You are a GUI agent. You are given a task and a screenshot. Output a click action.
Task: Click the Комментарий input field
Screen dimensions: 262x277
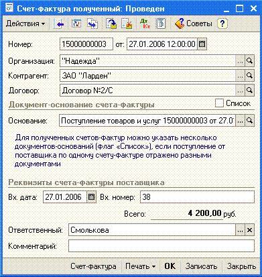coord(161,246)
